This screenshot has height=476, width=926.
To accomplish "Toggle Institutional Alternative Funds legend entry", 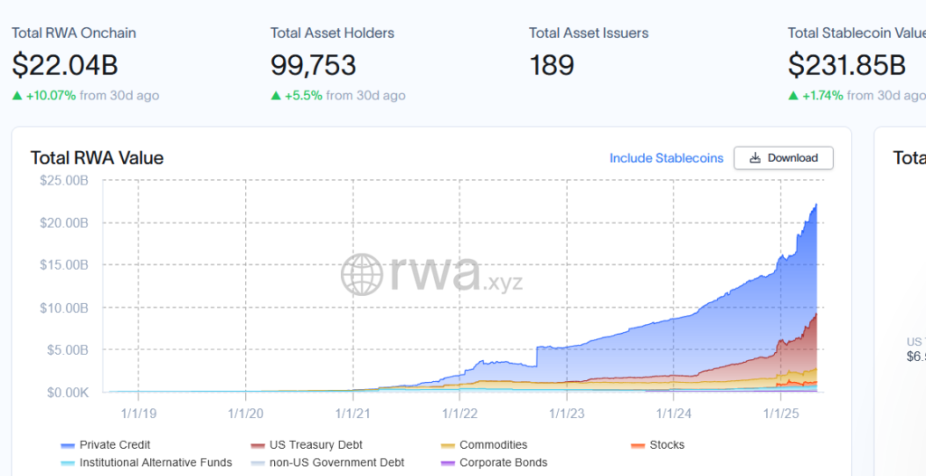I will 155,462.
